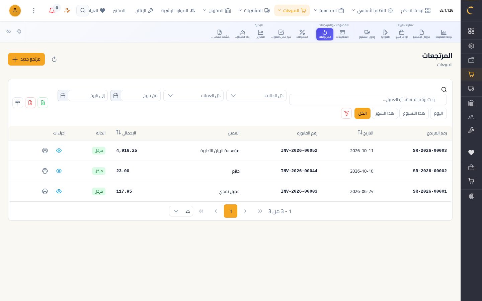Sort table by الإجمالي total column
The height and width of the screenshot is (301, 482).
[126, 133]
